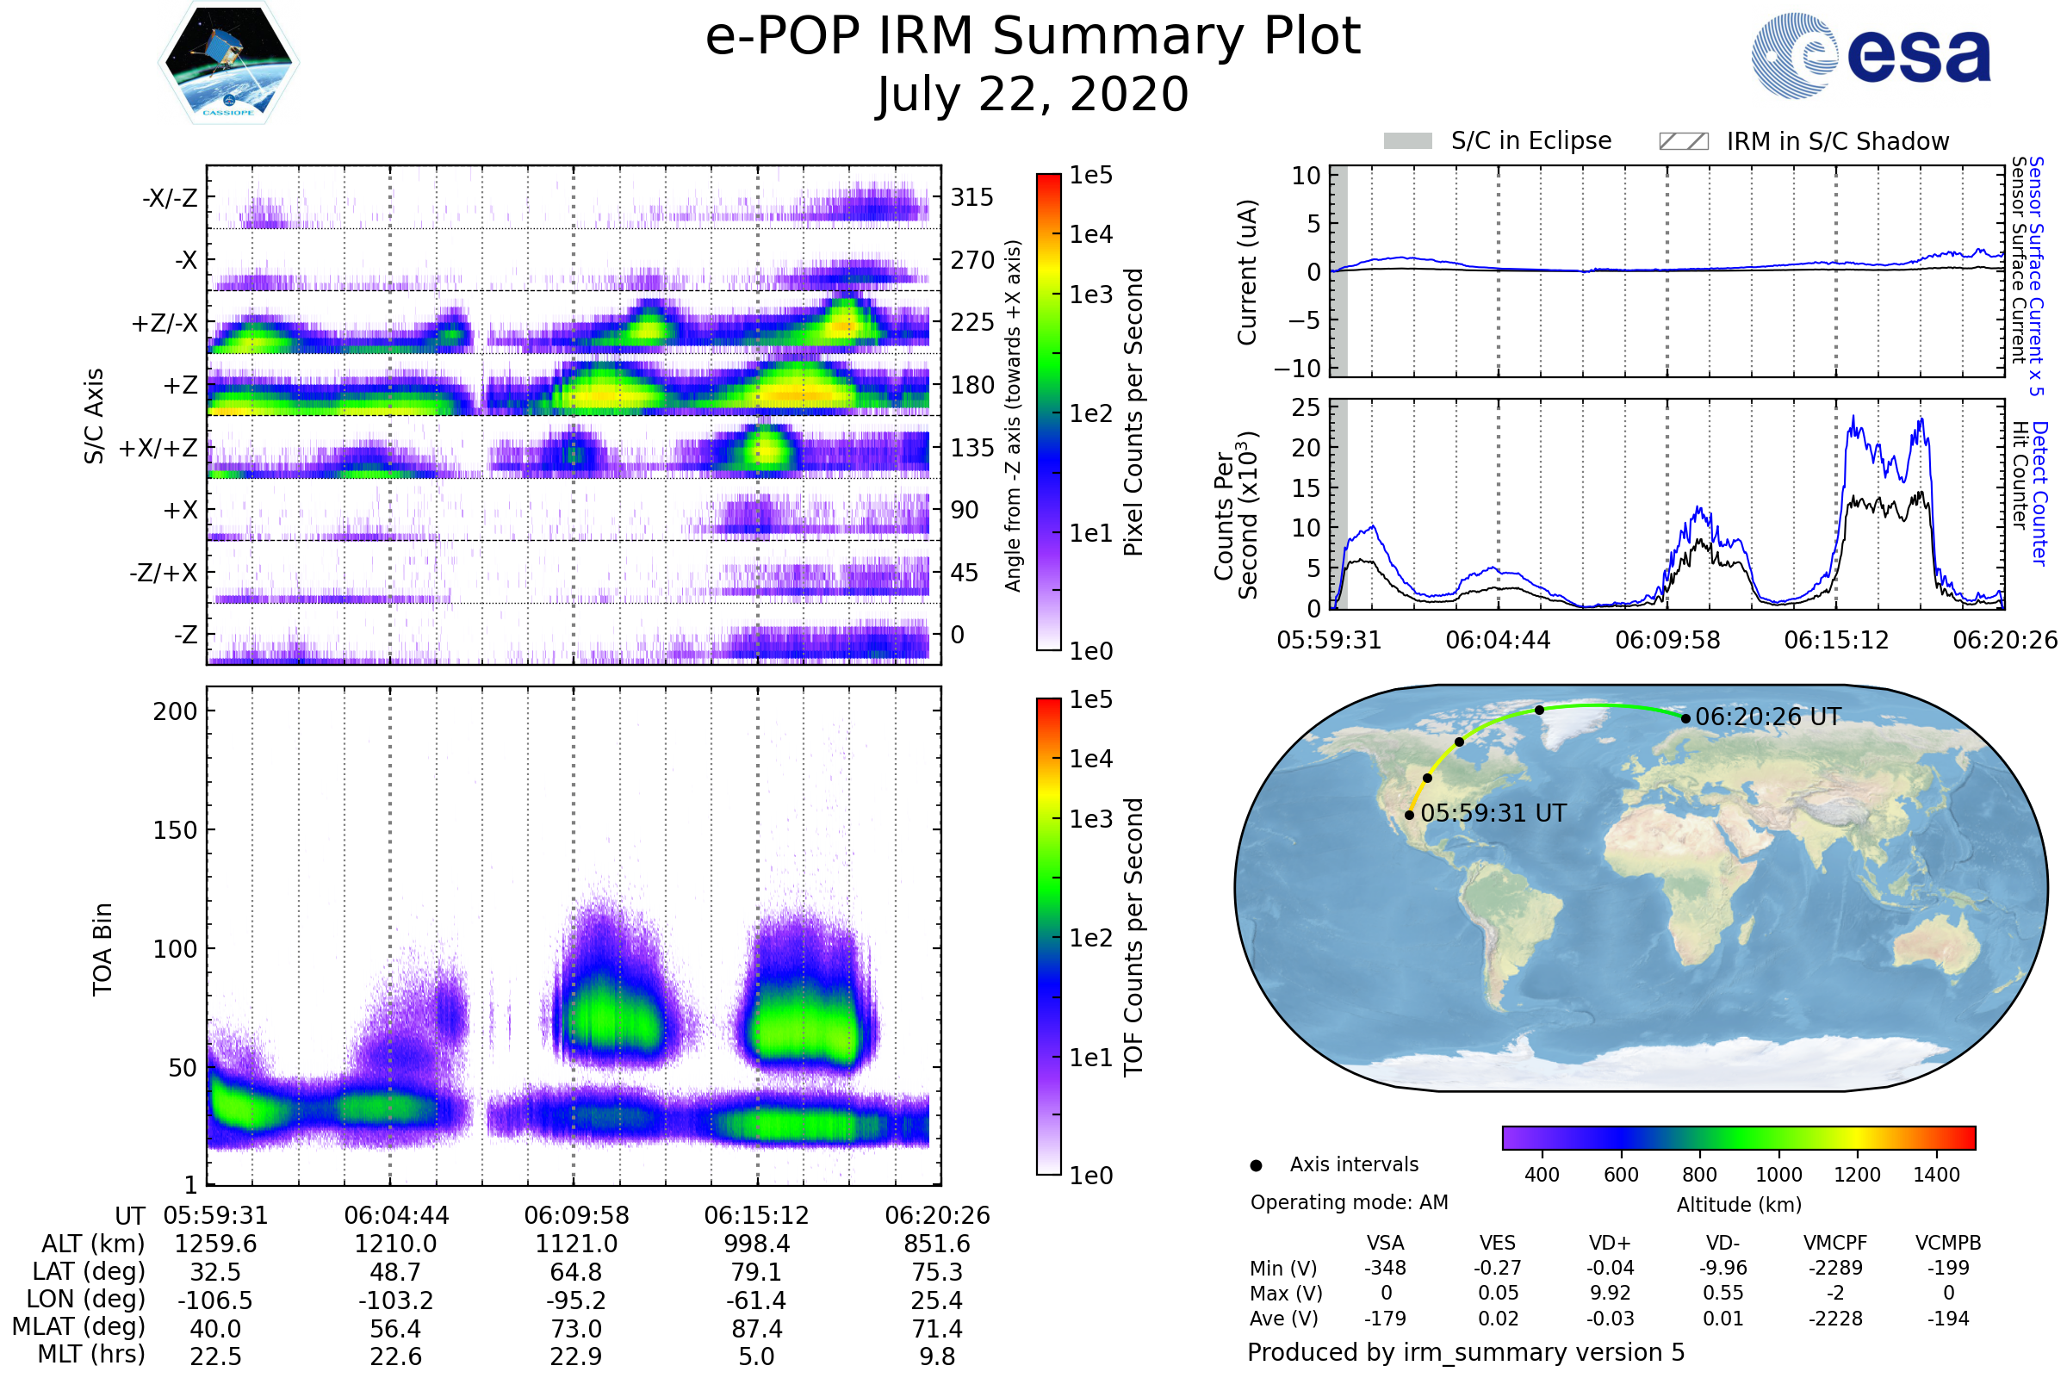Viewport: 2067px width, 1378px height.
Task: Click the Operating mode: AM text
Action: coord(1349,1203)
